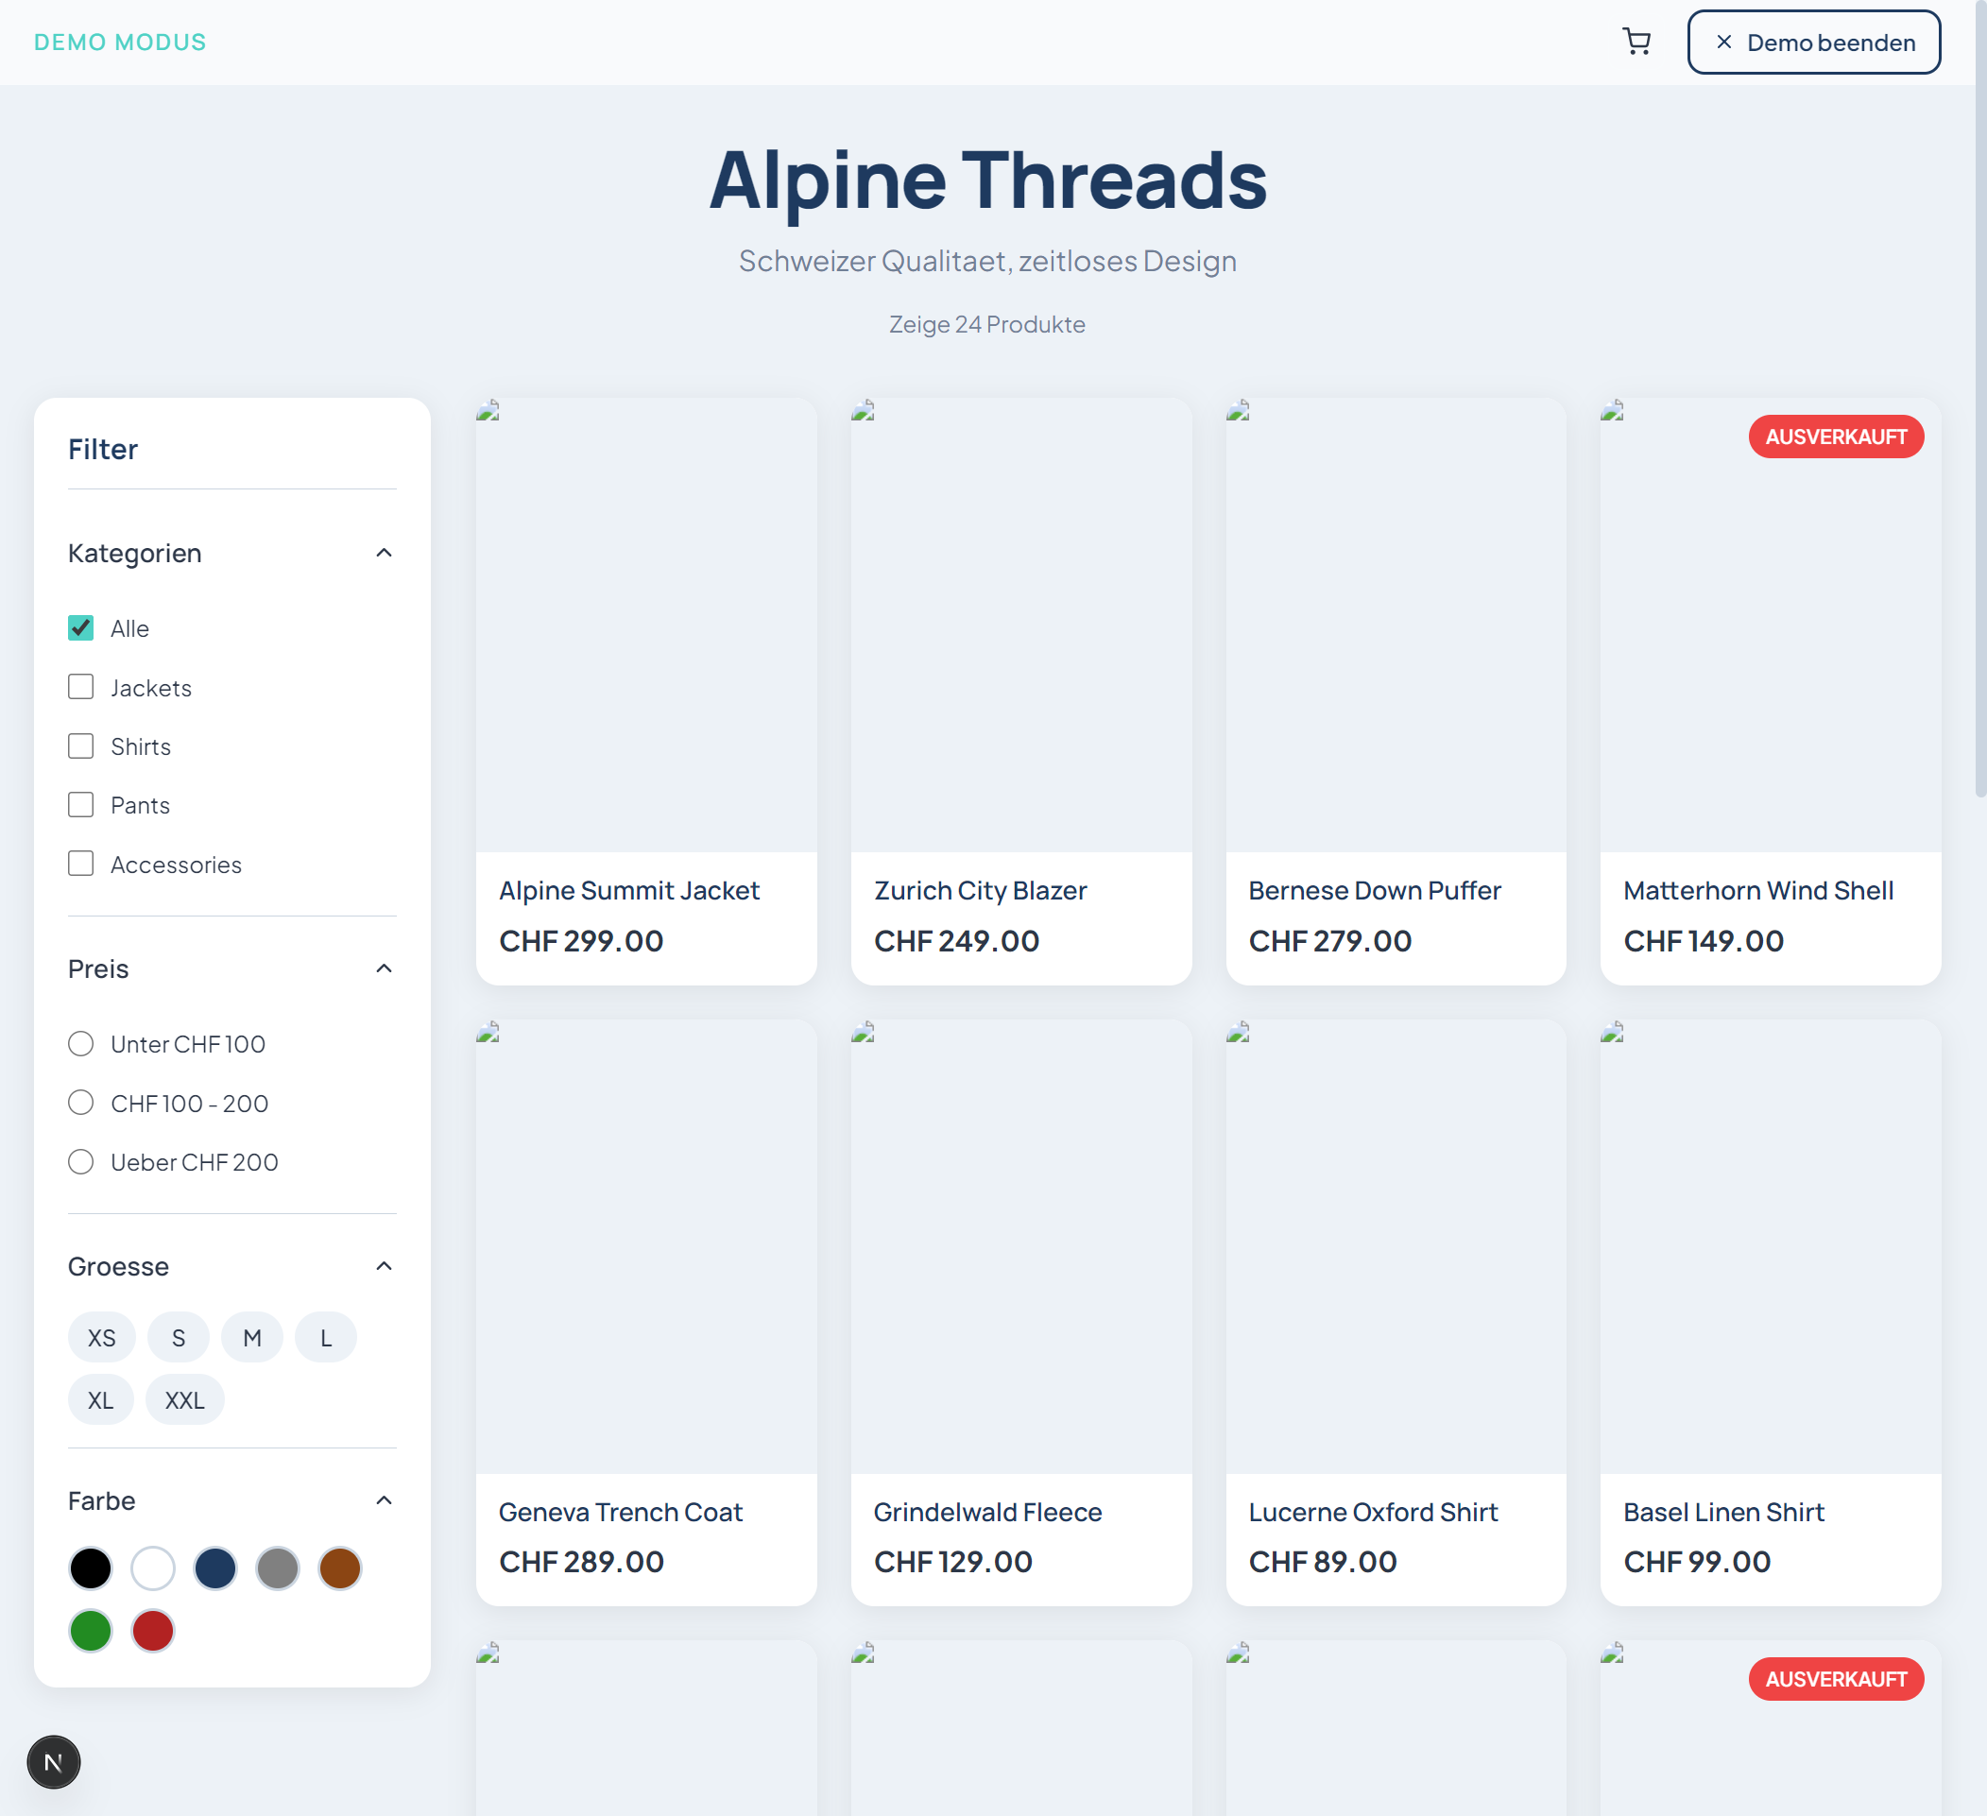The width and height of the screenshot is (1987, 1816).
Task: Choose the CHF 100 - 200 price range
Action: [81, 1103]
